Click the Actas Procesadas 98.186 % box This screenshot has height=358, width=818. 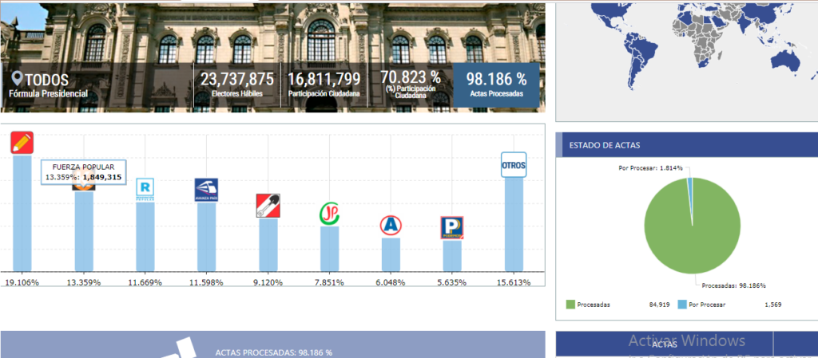tap(496, 85)
